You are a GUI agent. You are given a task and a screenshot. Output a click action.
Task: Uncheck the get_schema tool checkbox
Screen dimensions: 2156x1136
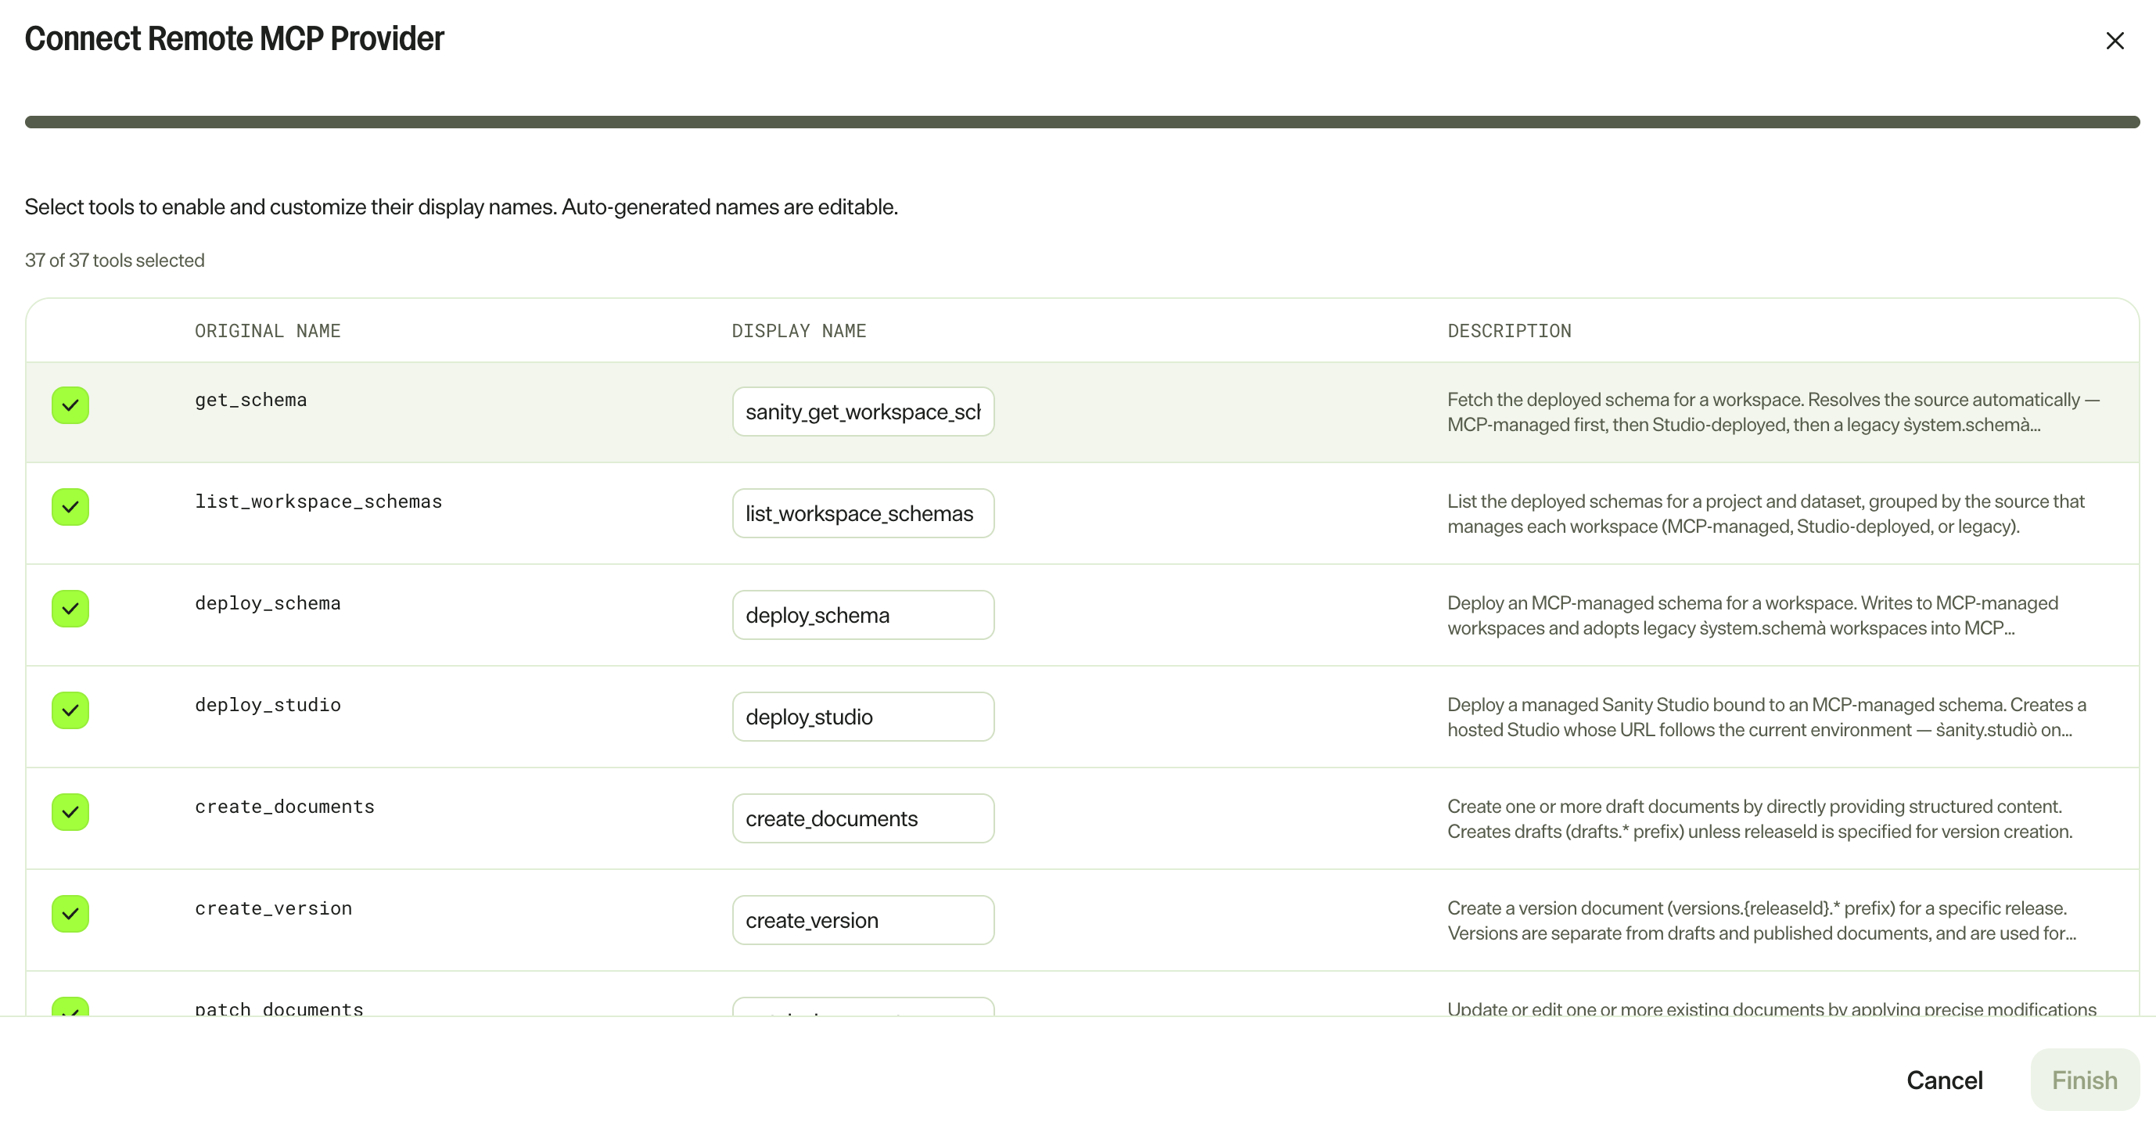click(70, 405)
